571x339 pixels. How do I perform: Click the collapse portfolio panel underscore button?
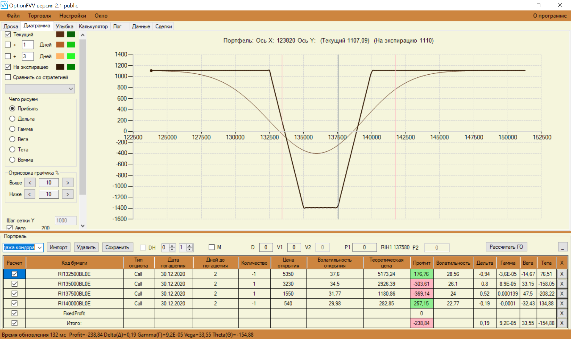[x=562, y=247]
